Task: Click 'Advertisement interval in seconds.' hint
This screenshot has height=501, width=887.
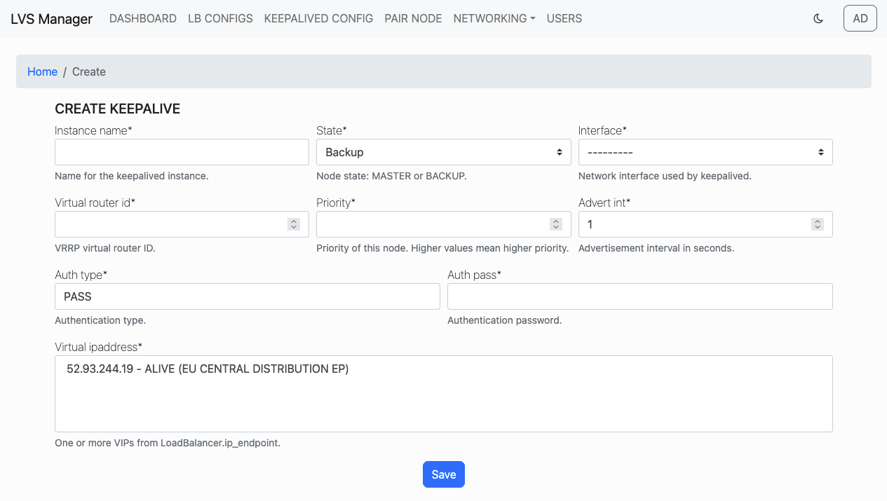Action: [656, 248]
